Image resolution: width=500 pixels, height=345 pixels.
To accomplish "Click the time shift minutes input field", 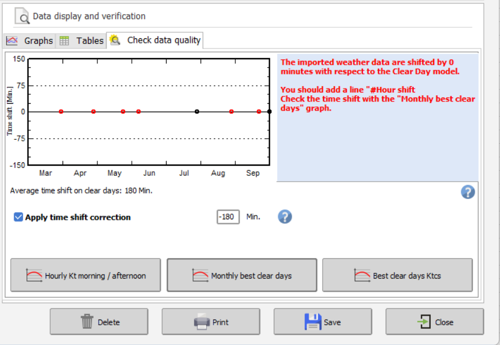I will tap(228, 217).
